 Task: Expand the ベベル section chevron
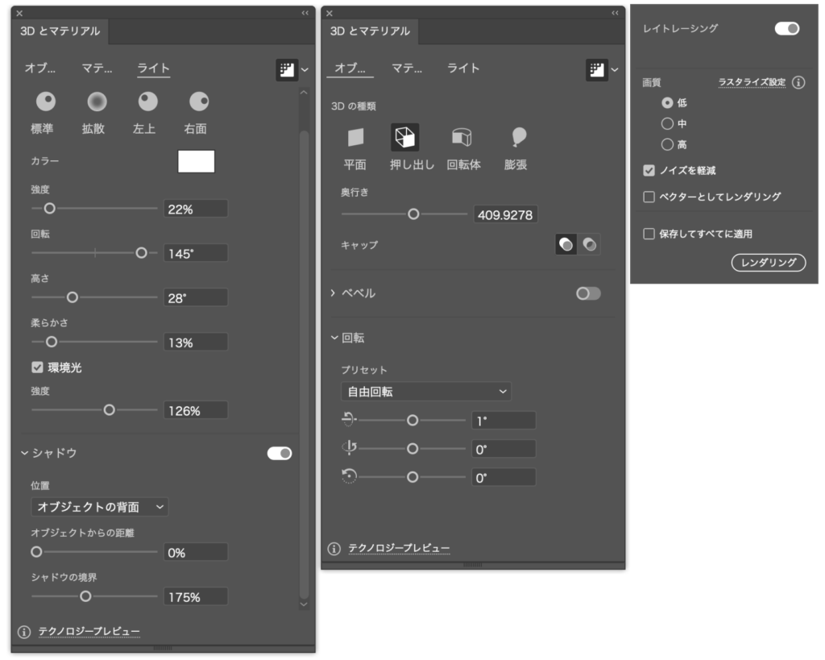pos(333,293)
